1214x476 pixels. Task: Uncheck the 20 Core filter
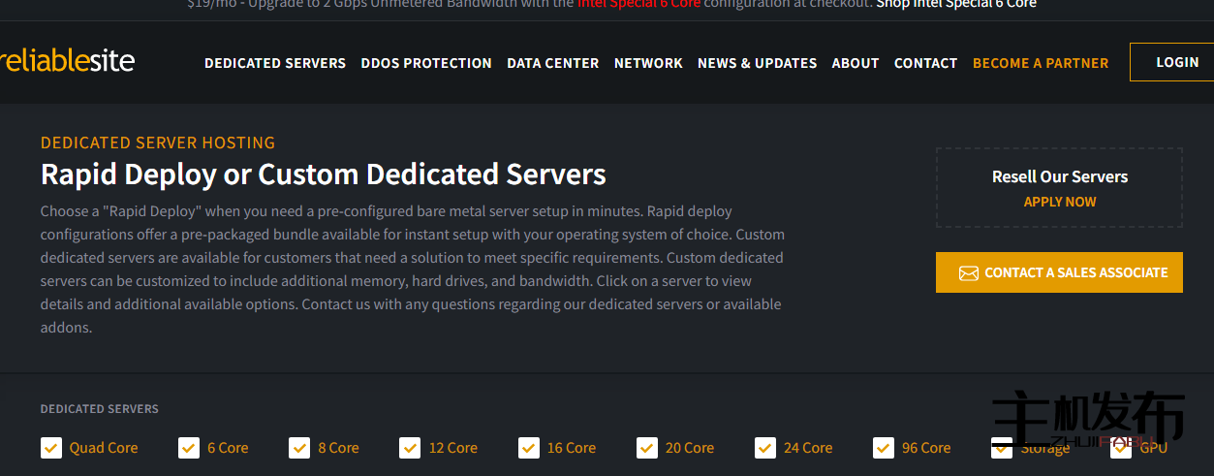tap(646, 448)
